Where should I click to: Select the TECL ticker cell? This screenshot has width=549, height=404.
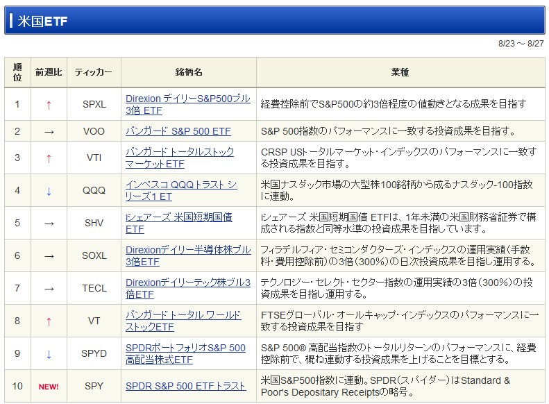pyautogui.click(x=94, y=288)
